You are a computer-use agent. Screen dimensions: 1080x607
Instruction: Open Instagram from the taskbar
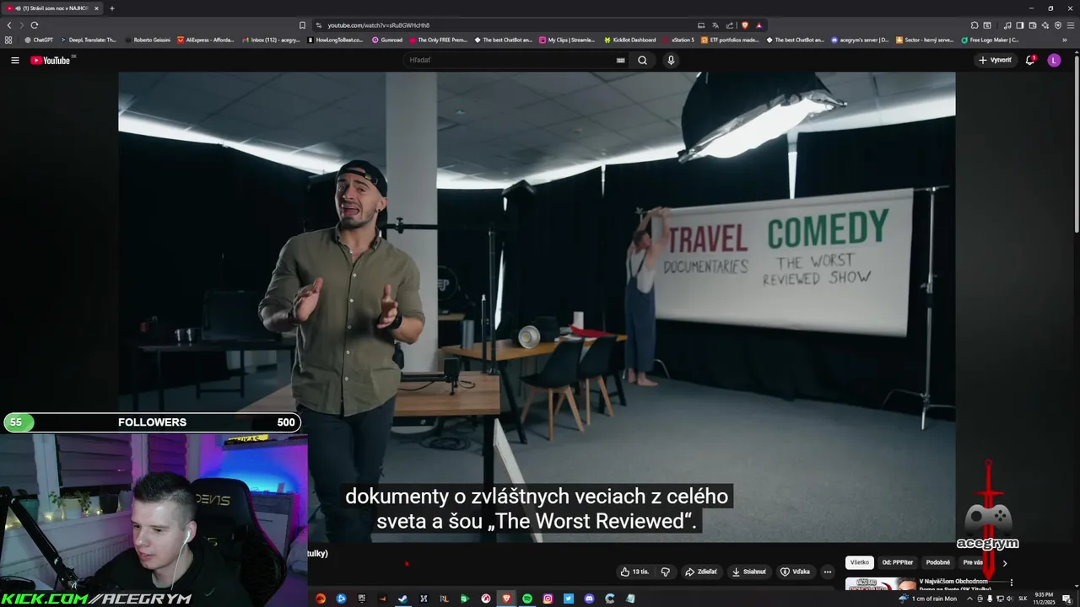[x=548, y=599]
